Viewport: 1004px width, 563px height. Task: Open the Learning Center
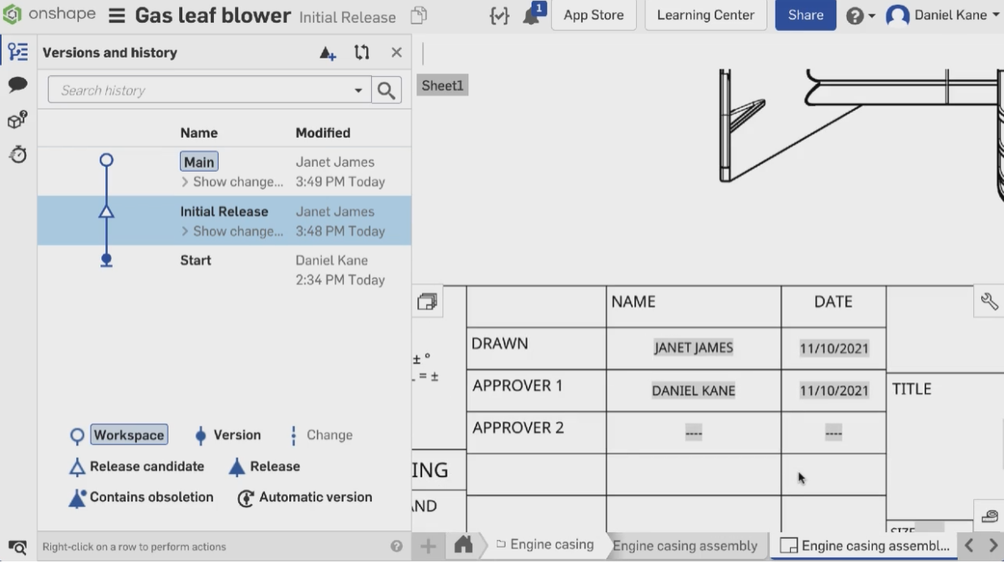coord(706,15)
